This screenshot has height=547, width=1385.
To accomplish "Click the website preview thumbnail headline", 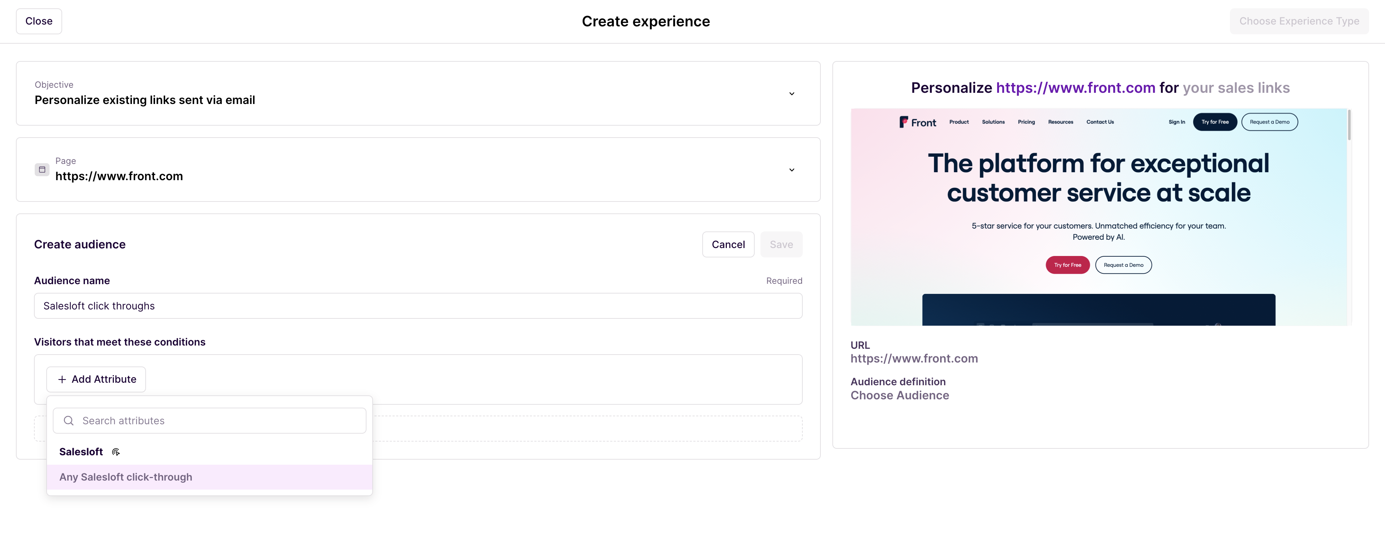I will pyautogui.click(x=1098, y=178).
